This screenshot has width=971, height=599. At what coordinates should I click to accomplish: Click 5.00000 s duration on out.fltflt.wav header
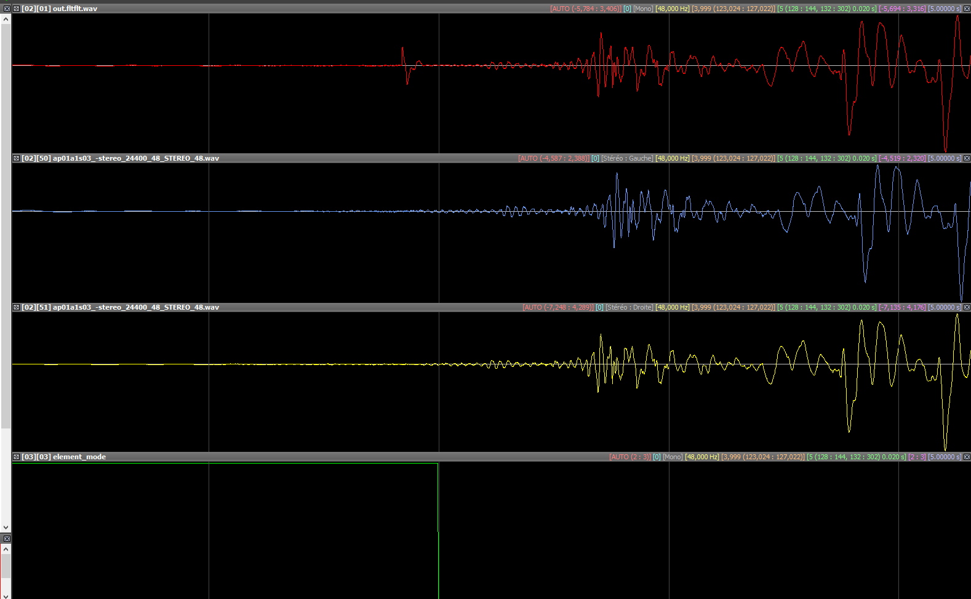coord(945,9)
